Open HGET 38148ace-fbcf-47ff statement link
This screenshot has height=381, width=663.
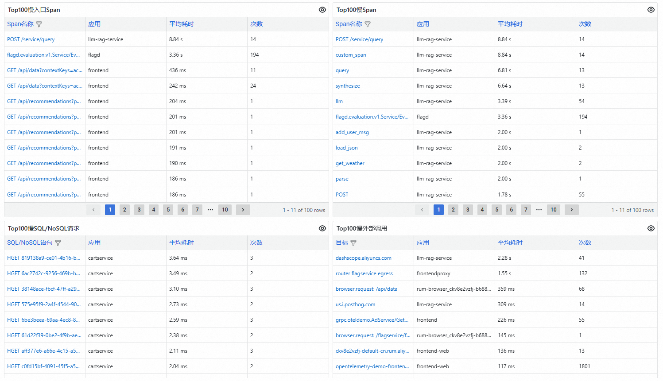(44, 289)
